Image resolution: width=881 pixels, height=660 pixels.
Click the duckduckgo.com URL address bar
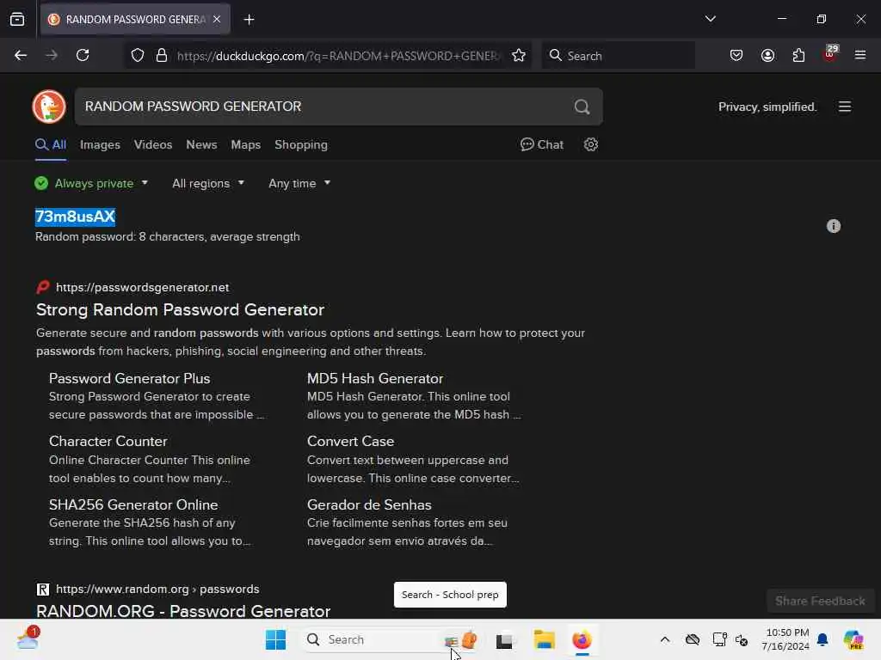[x=337, y=56]
